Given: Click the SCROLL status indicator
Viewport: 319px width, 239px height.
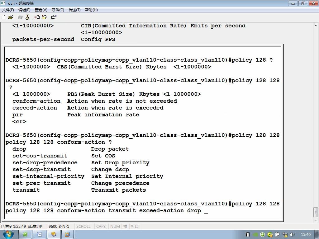Looking at the screenshot, I should [83, 227].
